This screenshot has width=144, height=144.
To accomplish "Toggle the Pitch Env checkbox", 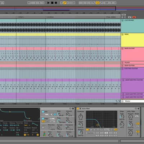I will pyautogui.click(x=43, y=127).
